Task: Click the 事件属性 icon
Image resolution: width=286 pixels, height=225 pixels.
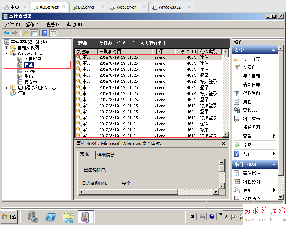Action: (x=237, y=173)
